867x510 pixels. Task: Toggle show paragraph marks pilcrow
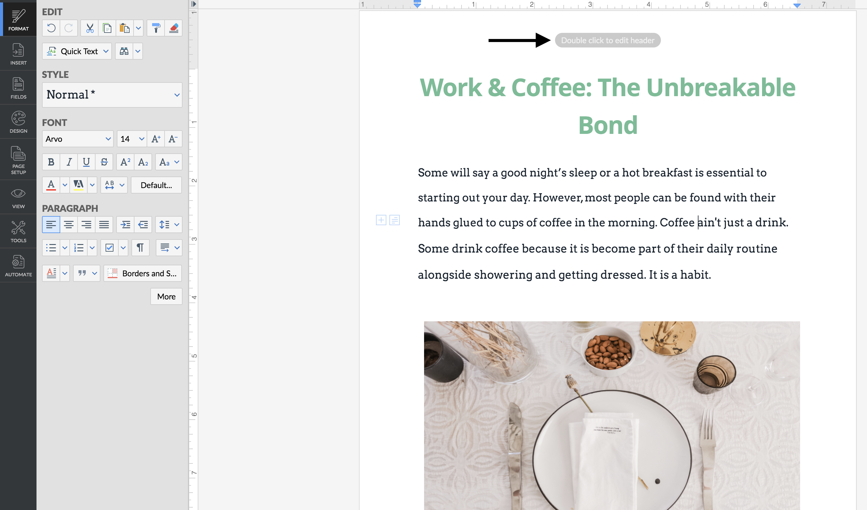[140, 248]
